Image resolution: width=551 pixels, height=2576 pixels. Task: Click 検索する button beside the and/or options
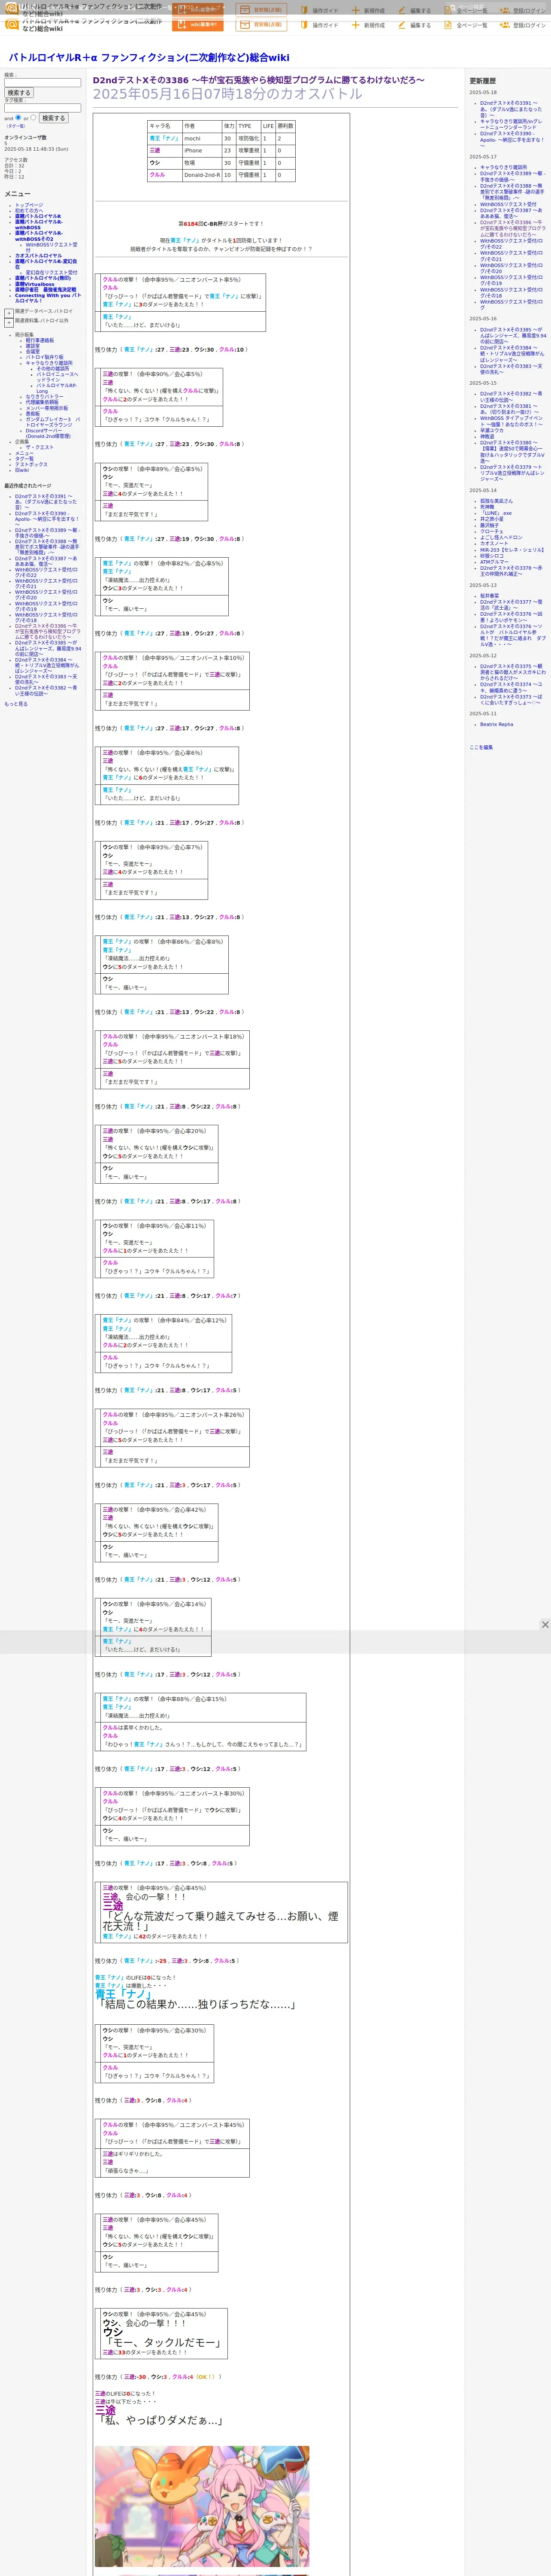[x=53, y=118]
